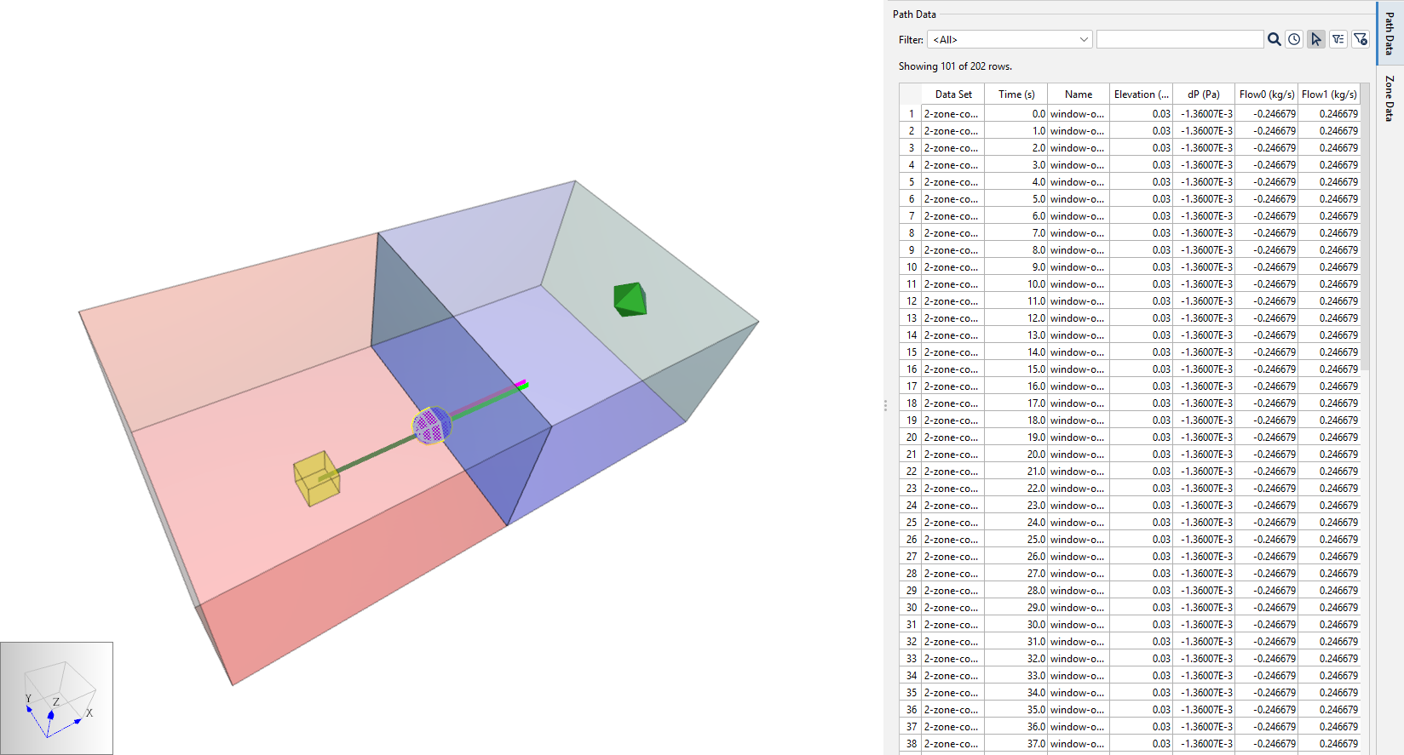Select the green octahedron object in 3D view
The width and height of the screenshot is (1404, 755).
[x=630, y=300]
